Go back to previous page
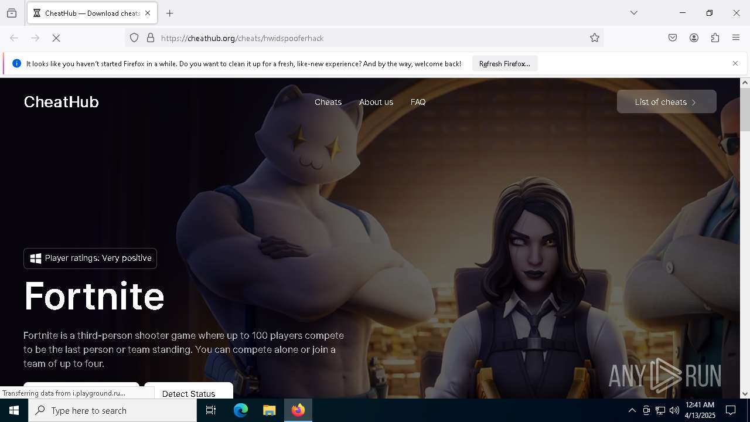Image resolution: width=750 pixels, height=422 pixels. click(x=14, y=38)
